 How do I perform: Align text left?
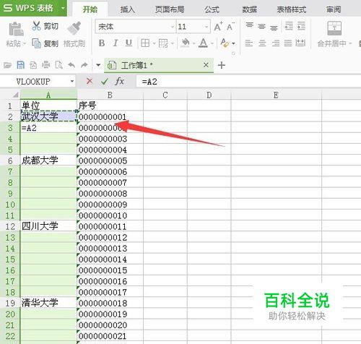[249, 43]
